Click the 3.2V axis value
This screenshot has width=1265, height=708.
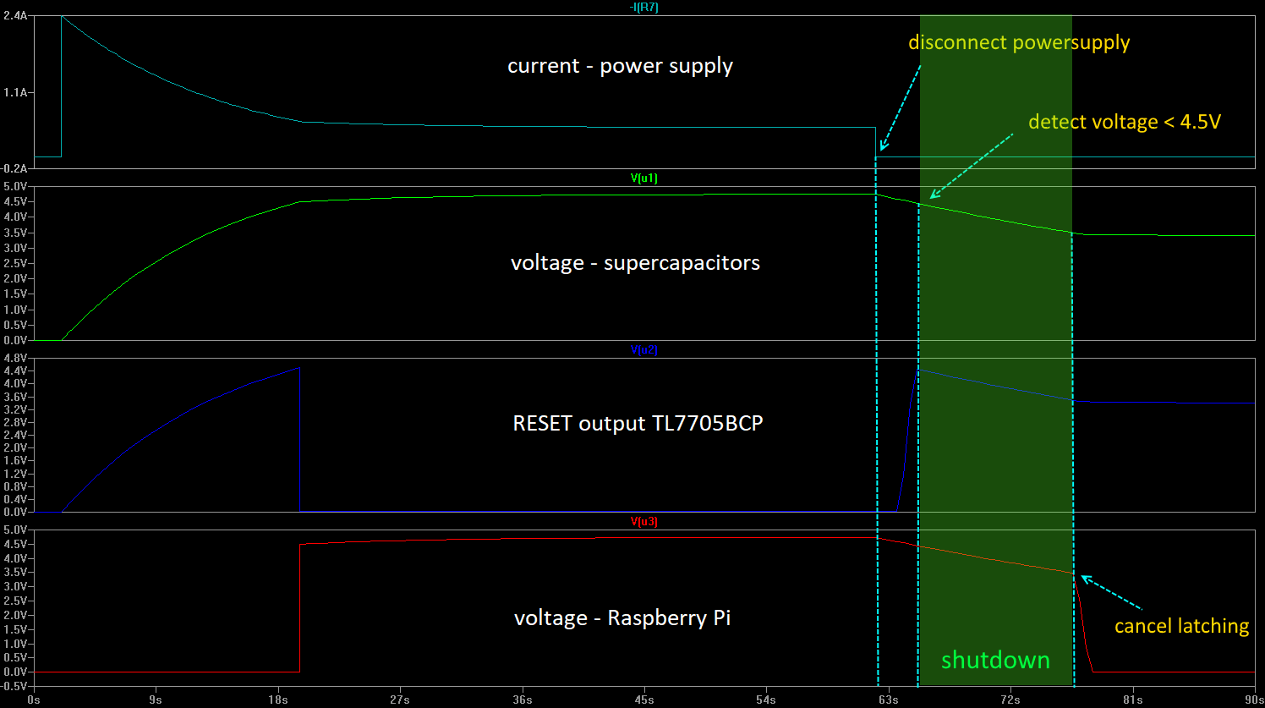coord(15,409)
